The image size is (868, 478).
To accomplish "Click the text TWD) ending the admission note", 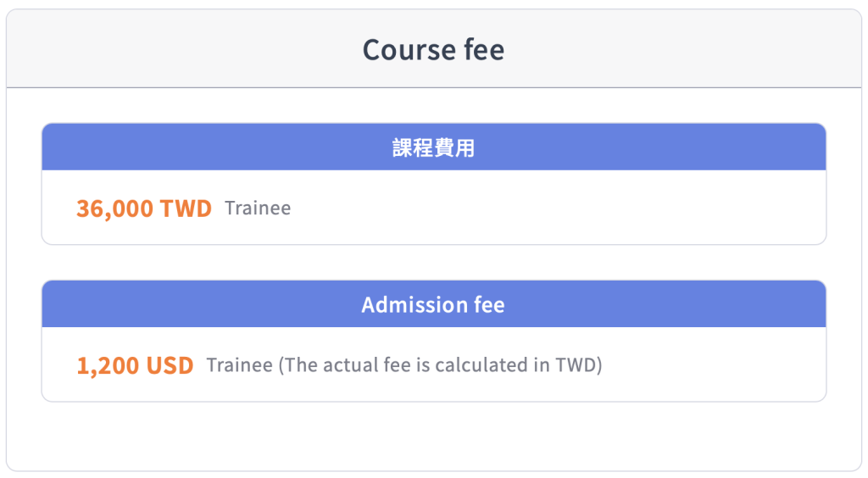I will click(578, 365).
